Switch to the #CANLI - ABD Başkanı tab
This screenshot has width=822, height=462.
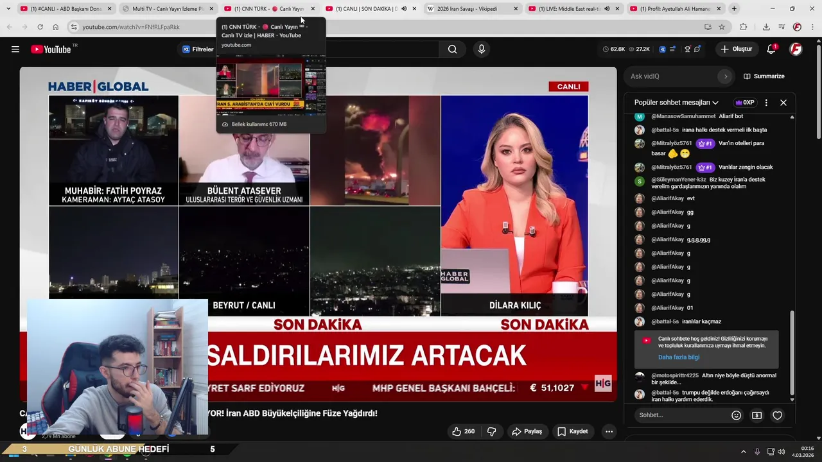tap(66, 9)
